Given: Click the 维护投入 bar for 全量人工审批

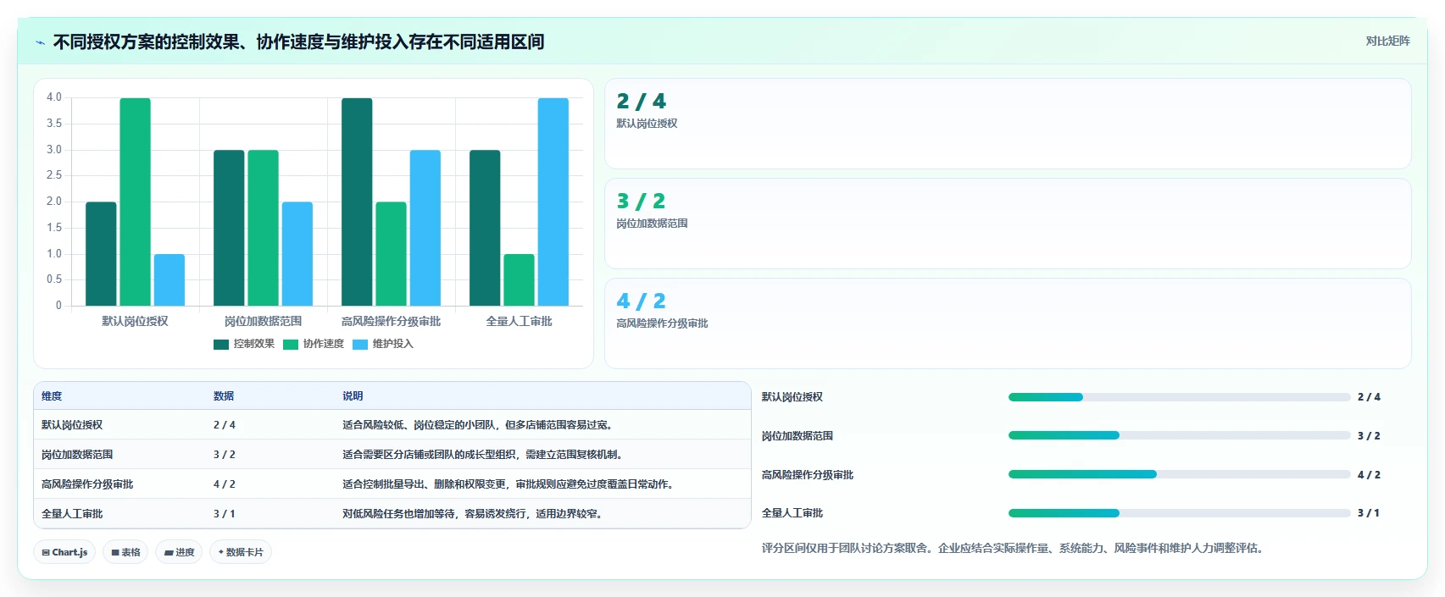Looking at the screenshot, I should (x=553, y=202).
